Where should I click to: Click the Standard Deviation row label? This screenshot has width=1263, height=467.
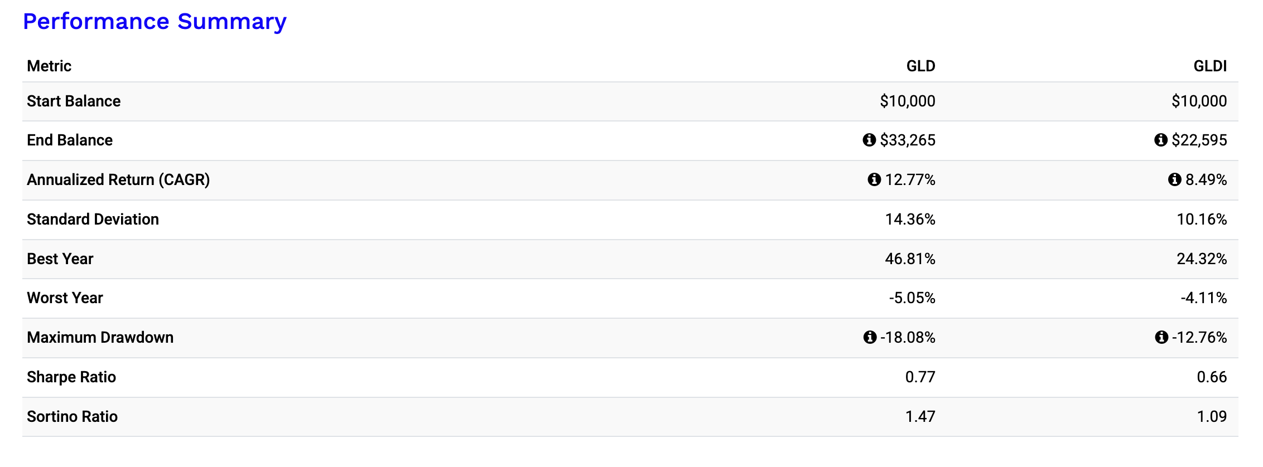click(x=93, y=219)
